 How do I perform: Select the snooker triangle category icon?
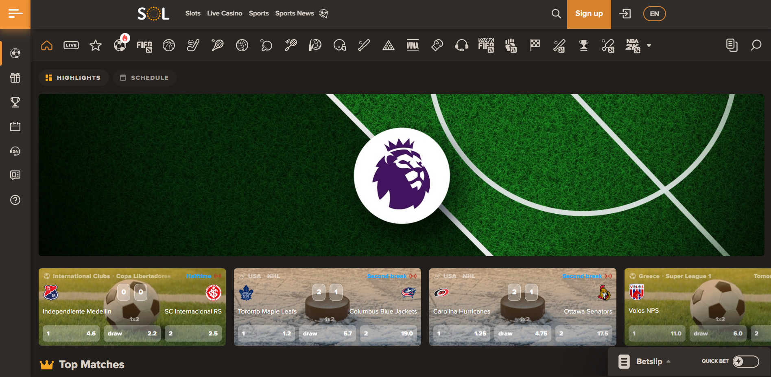pos(389,45)
